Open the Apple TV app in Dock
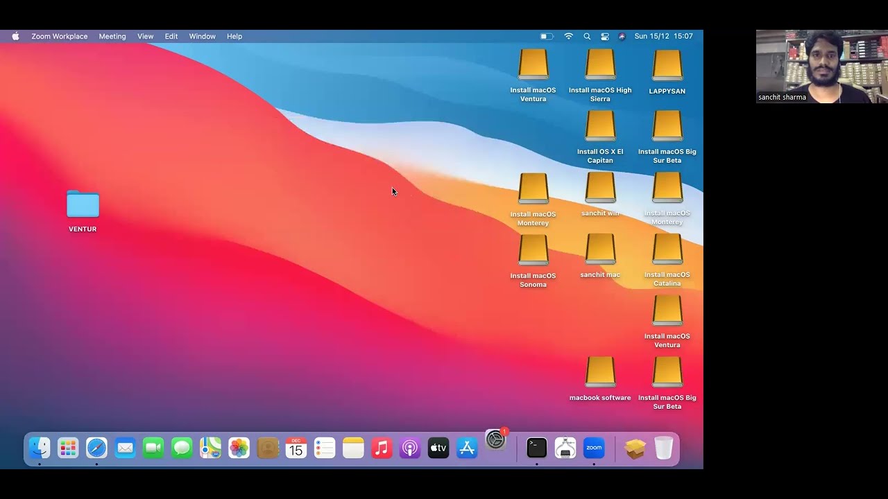This screenshot has width=888, height=499. pos(438,448)
